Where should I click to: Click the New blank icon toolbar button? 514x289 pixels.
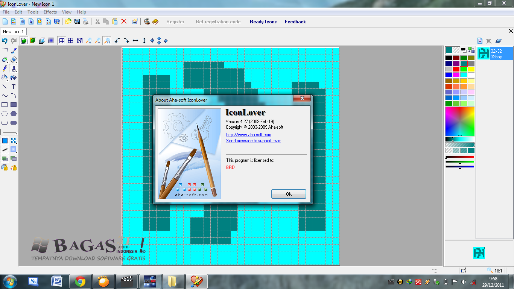[5, 21]
